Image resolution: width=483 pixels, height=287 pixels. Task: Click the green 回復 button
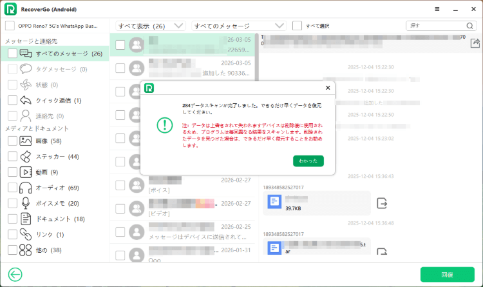[448, 274]
